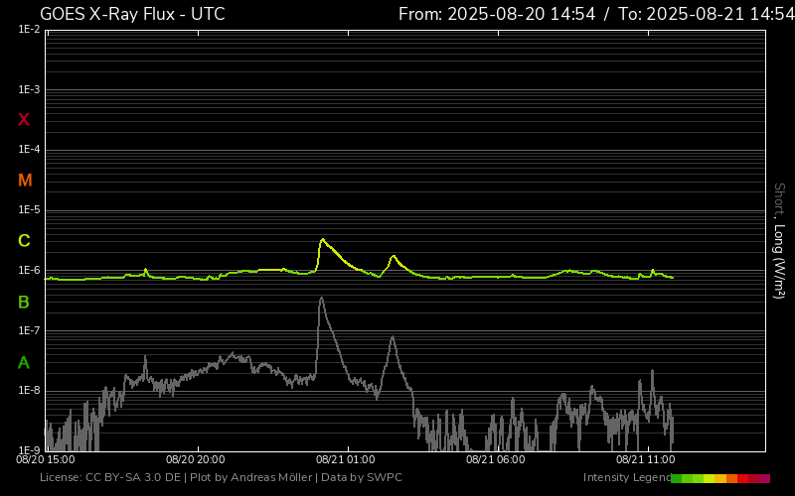Select the 08/21 01:00 time axis label
This screenshot has height=496, width=795.
[345, 459]
